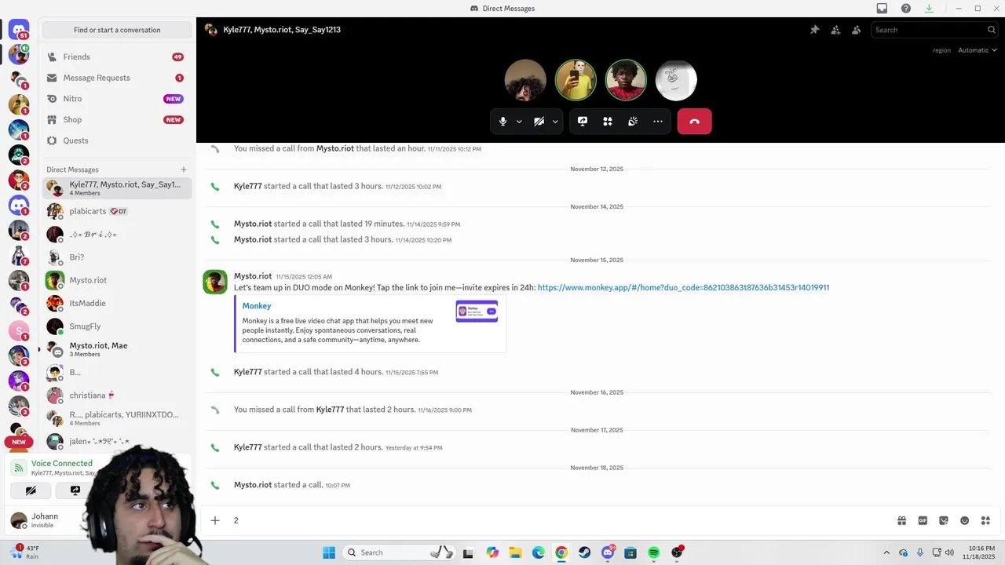Click Find or start a conversation
Image resolution: width=1005 pixels, height=565 pixels.
tap(117, 30)
